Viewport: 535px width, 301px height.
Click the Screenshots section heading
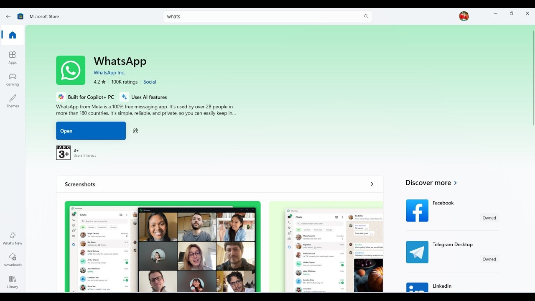click(80, 184)
